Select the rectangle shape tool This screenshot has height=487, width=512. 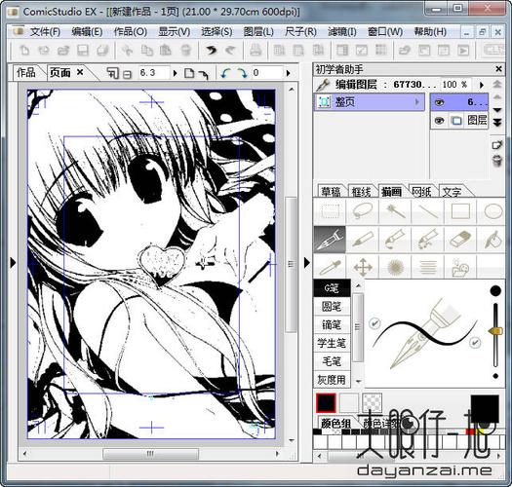click(460, 211)
